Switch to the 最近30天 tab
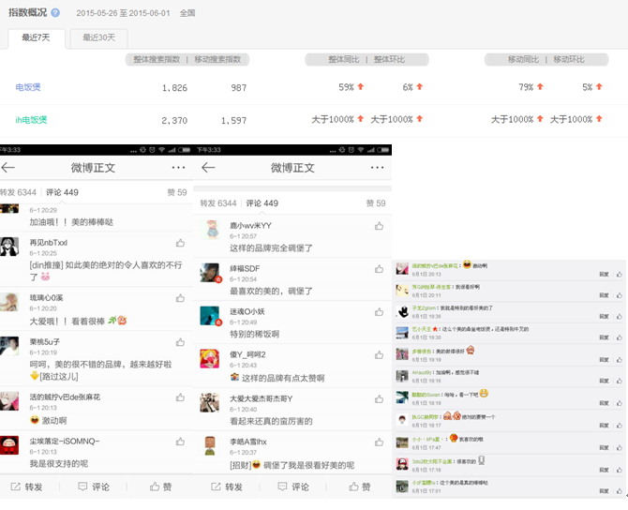628x510 pixels. click(x=99, y=37)
